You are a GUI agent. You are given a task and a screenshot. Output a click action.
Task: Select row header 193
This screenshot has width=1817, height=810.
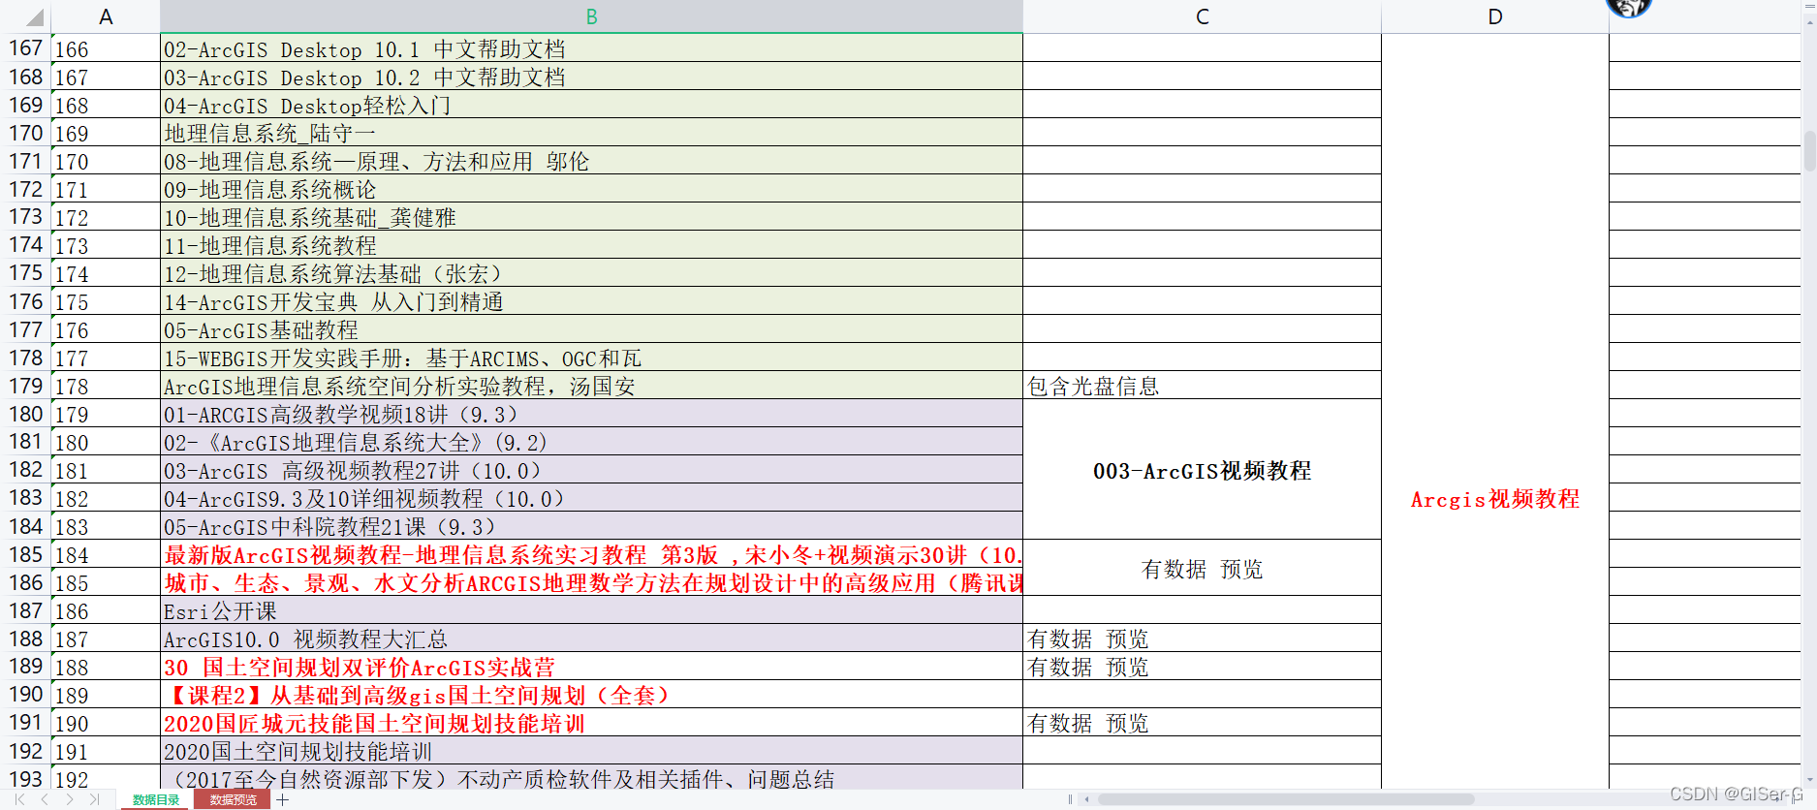26,779
